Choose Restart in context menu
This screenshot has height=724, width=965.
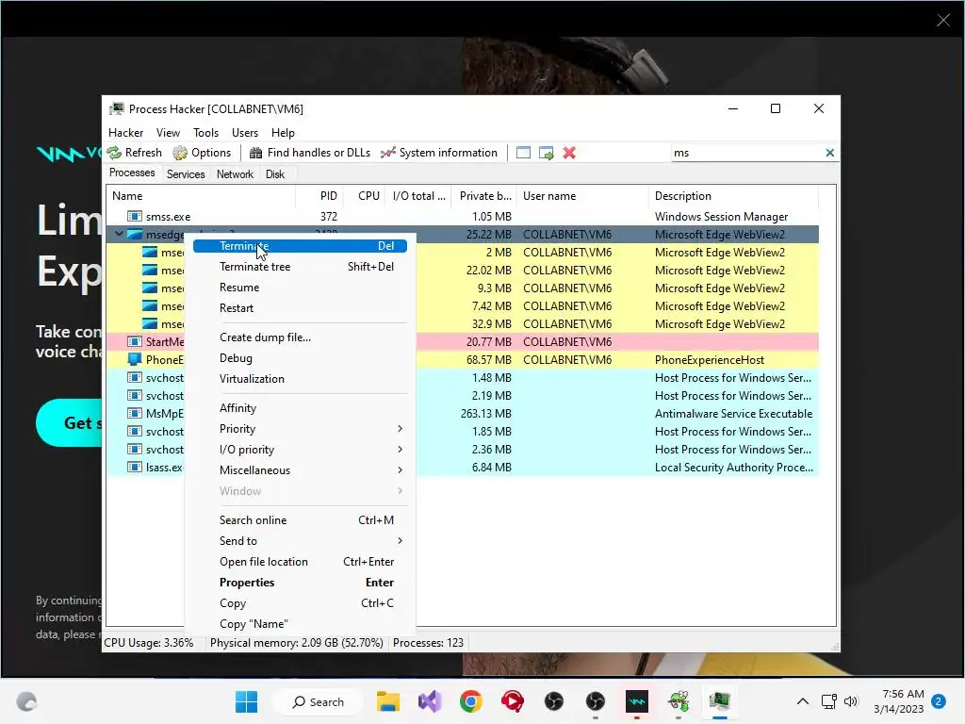300,308
